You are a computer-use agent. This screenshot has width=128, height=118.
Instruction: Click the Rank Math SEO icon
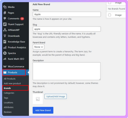[5, 59]
